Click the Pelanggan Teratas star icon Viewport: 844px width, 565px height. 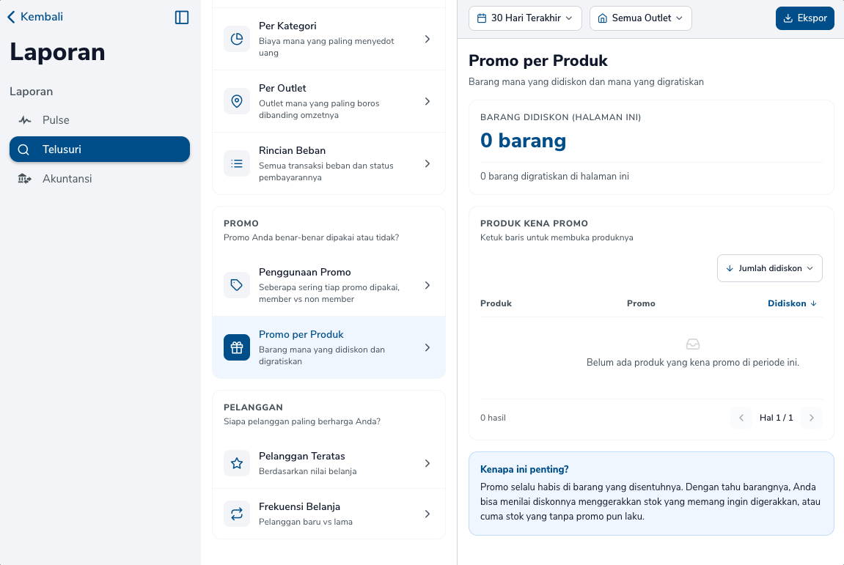[237, 463]
